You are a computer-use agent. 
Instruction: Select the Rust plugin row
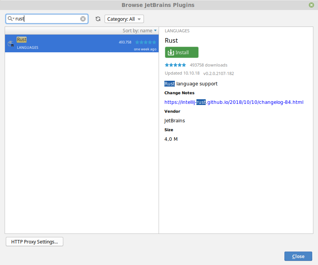(x=82, y=43)
